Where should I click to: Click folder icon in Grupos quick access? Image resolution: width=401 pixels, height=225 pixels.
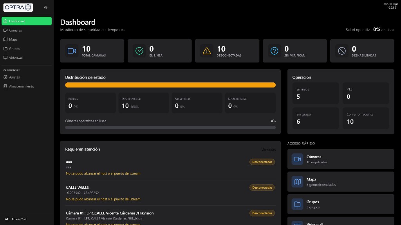[297, 204]
